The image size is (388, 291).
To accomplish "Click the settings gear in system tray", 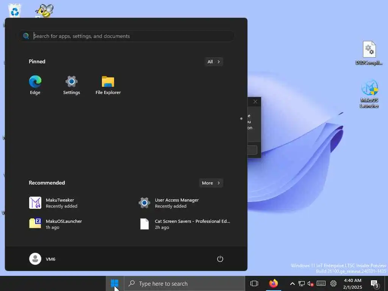I will 333,283.
